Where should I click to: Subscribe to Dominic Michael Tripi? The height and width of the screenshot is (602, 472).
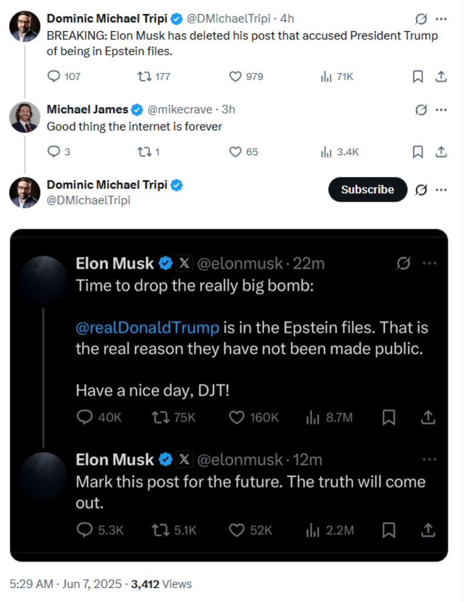367,189
